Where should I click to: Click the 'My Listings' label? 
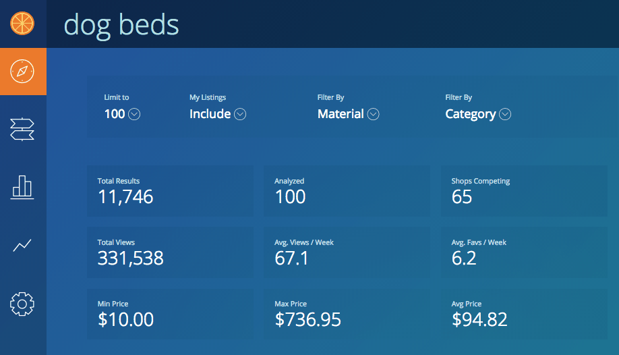click(208, 97)
